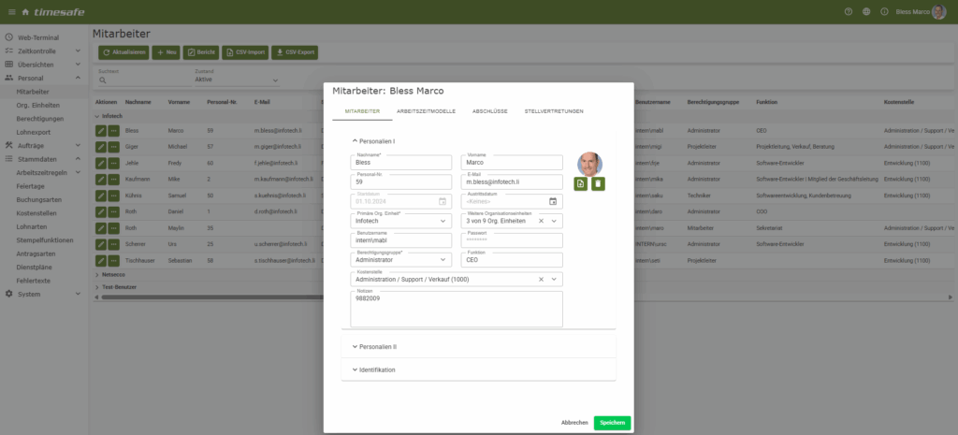Open Feiertage in the sidebar
Viewport: 958px width, 435px height.
[30, 186]
